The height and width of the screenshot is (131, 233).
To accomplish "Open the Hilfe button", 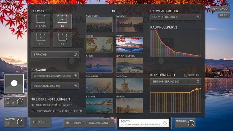I will 224,15.
